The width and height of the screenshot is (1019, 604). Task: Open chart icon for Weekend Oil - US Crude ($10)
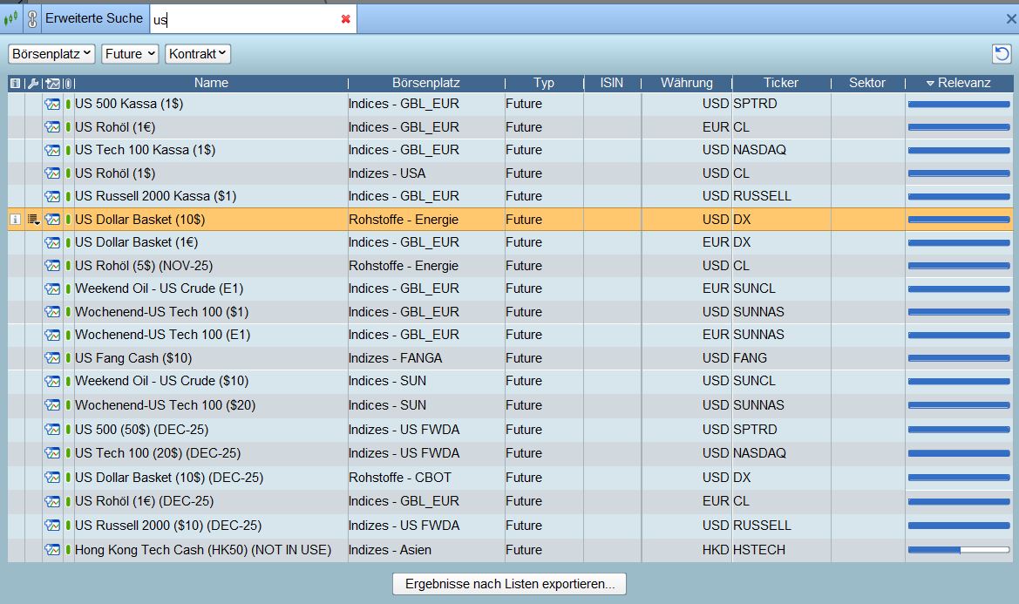(x=52, y=381)
